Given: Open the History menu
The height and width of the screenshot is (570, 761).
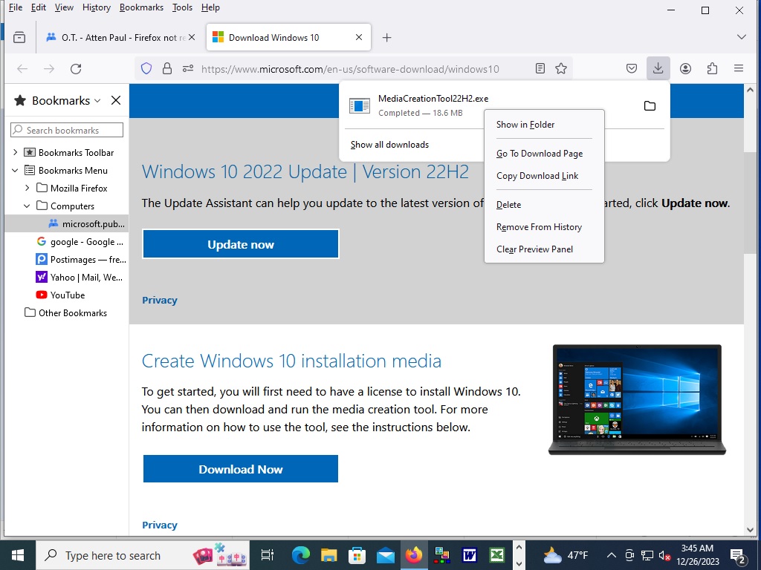Looking at the screenshot, I should click(x=97, y=7).
